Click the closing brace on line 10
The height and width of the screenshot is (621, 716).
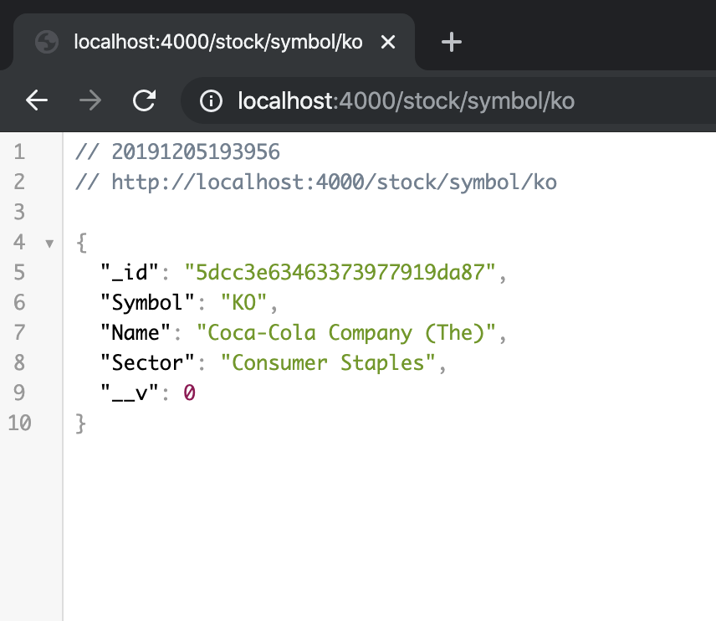pos(80,423)
